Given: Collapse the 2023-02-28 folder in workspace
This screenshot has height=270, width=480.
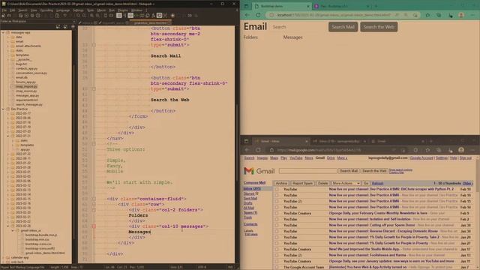Looking at the screenshot, I should coord(8,226).
